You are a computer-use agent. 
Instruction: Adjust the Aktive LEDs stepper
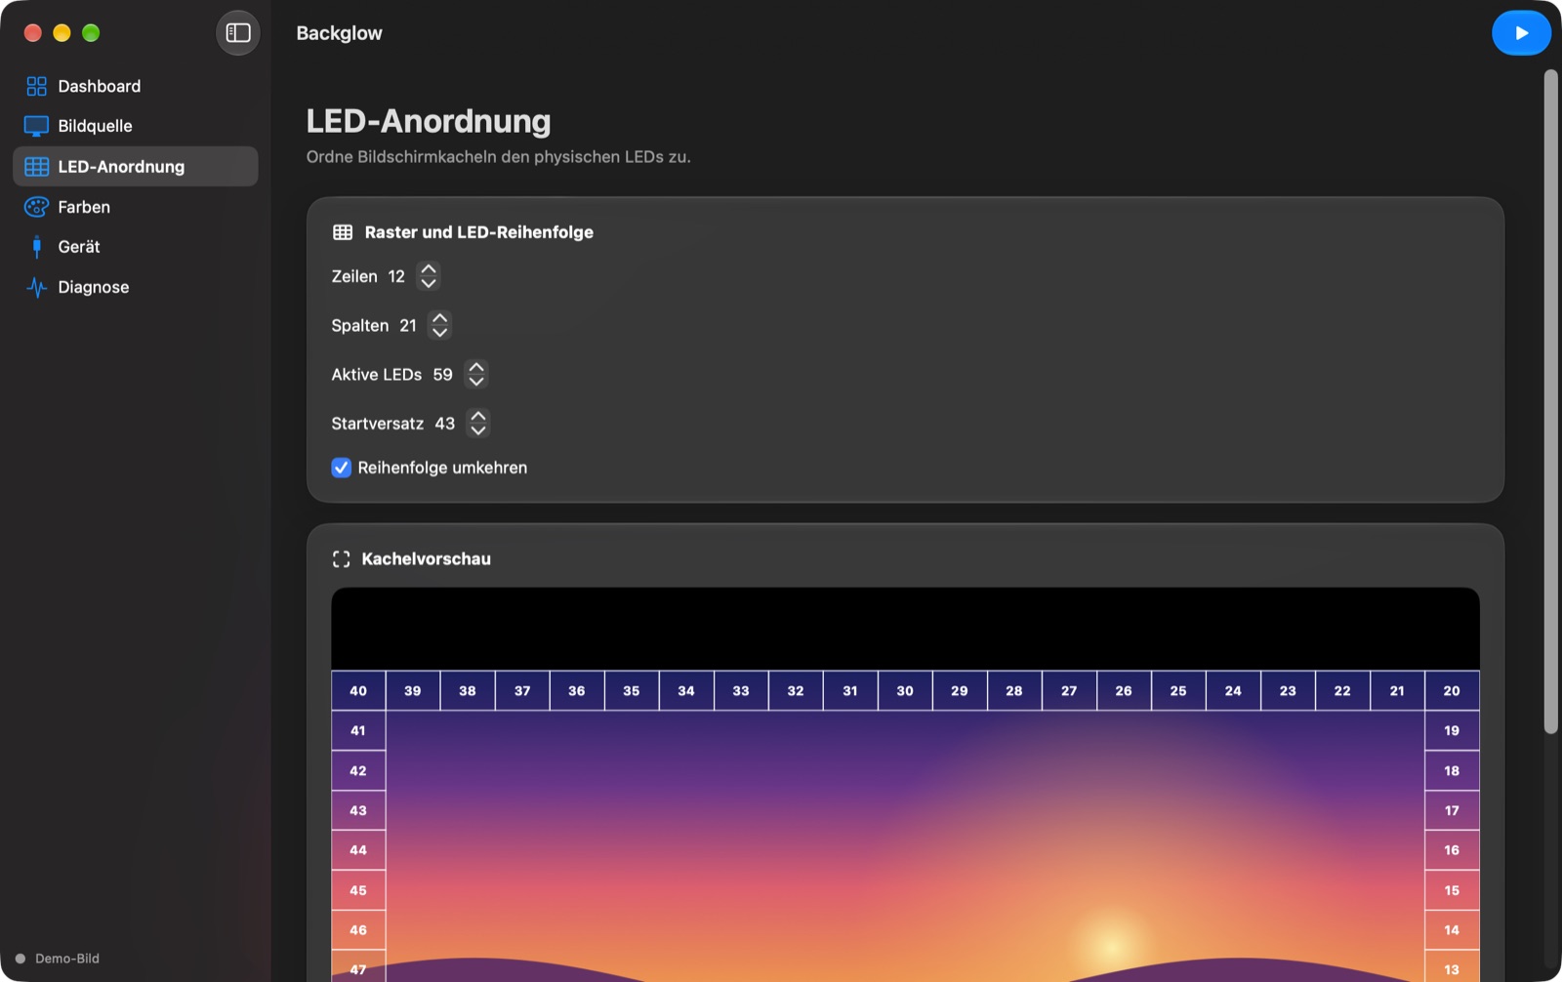coord(476,374)
